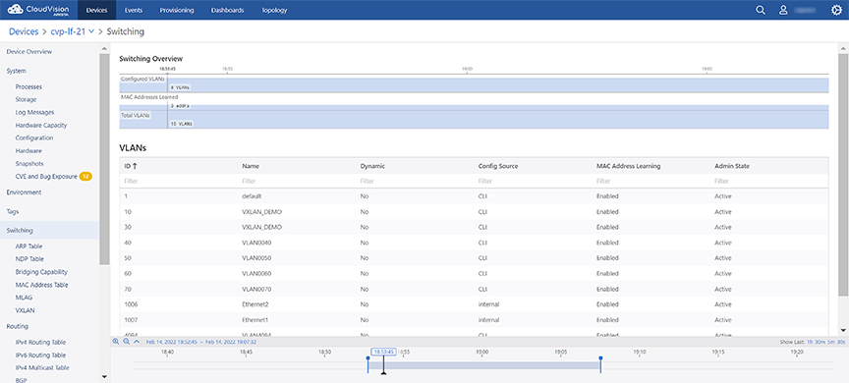The image size is (849, 383).
Task: Click the timeline start range handle
Action: [368, 364]
